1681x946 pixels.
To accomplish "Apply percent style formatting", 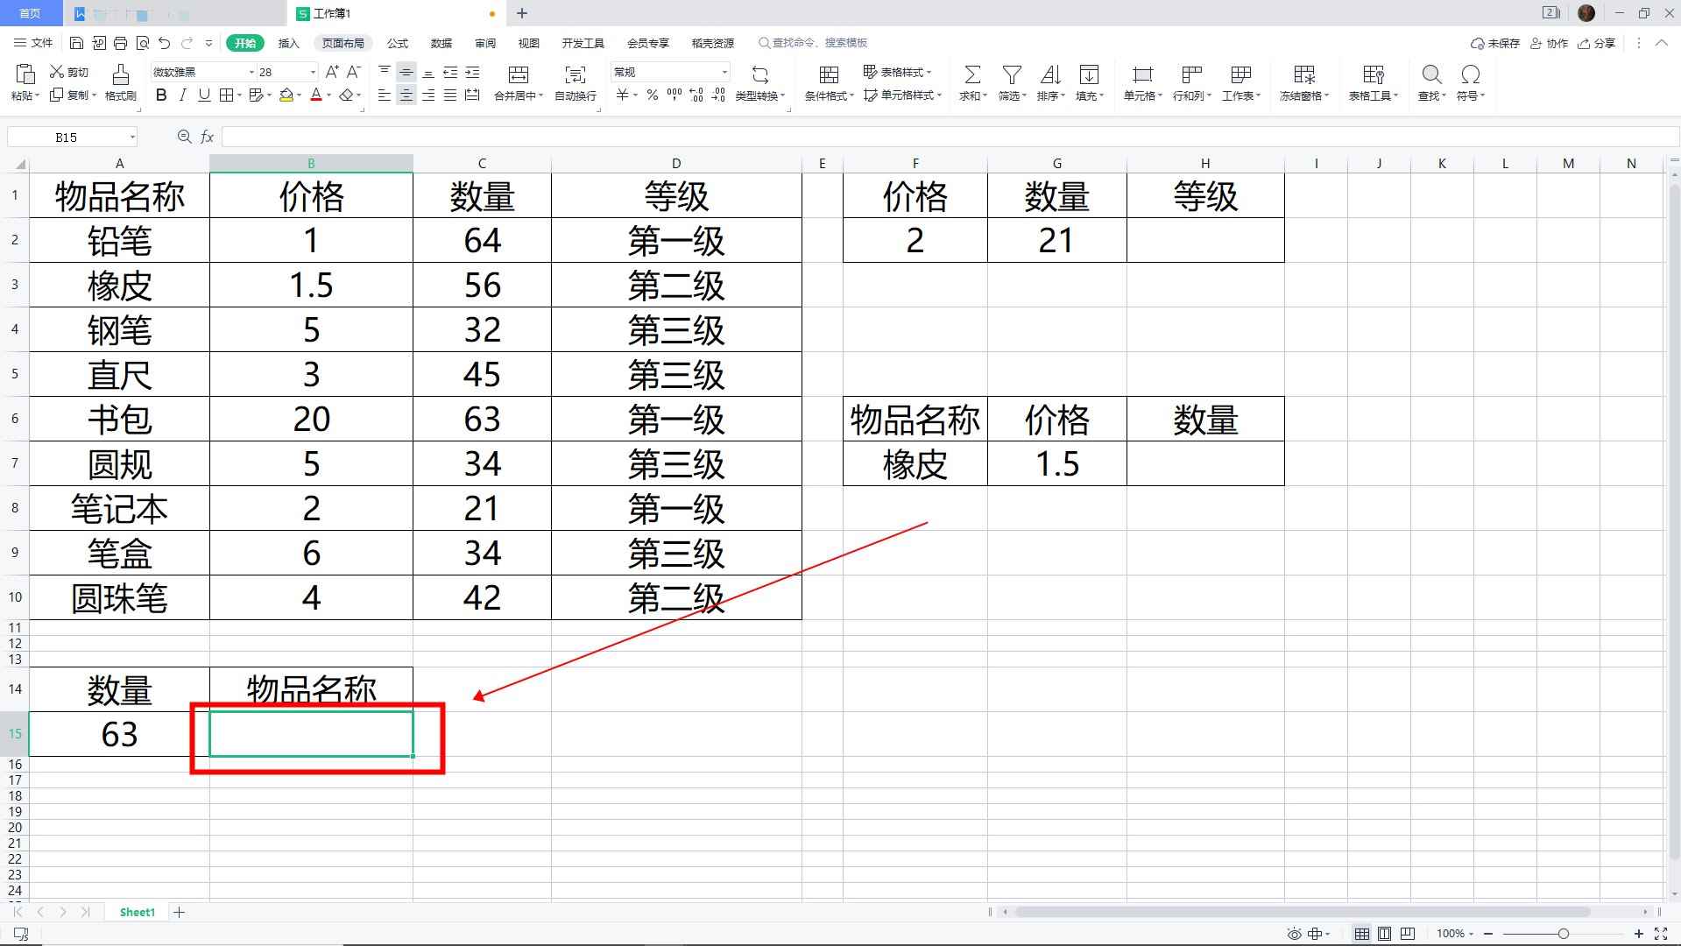I will pyautogui.click(x=652, y=96).
